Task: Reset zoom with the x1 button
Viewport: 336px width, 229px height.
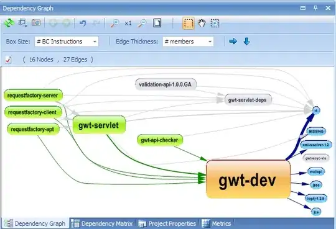Action: point(128,23)
